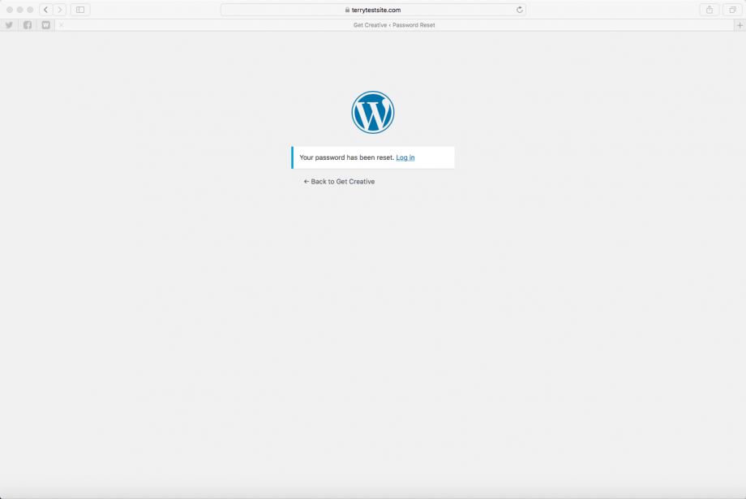Show all tabs overview button
The height and width of the screenshot is (499, 746).
pos(733,10)
